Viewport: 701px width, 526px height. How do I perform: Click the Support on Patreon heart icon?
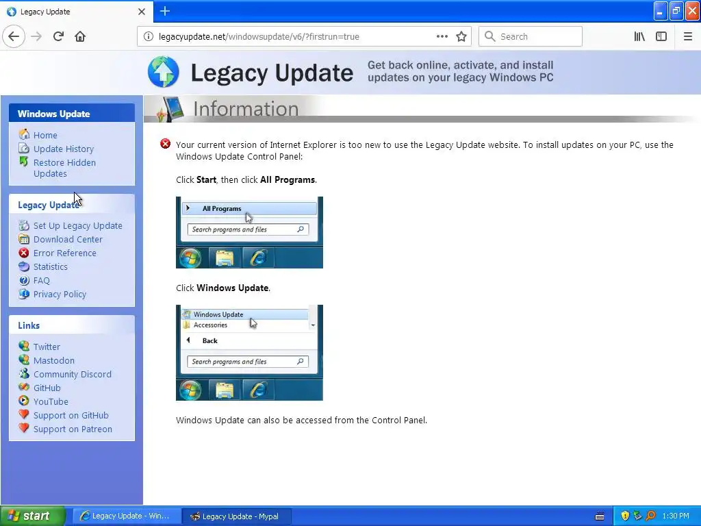(x=24, y=428)
